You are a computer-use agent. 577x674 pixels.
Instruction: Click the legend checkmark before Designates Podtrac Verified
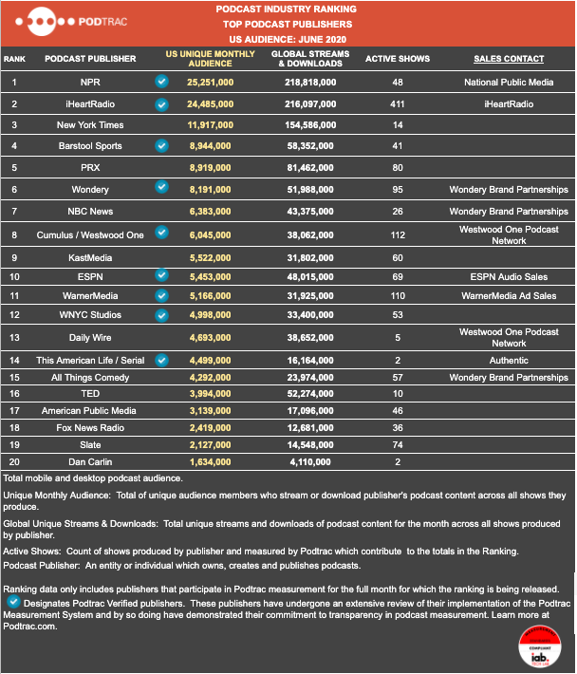point(13,601)
